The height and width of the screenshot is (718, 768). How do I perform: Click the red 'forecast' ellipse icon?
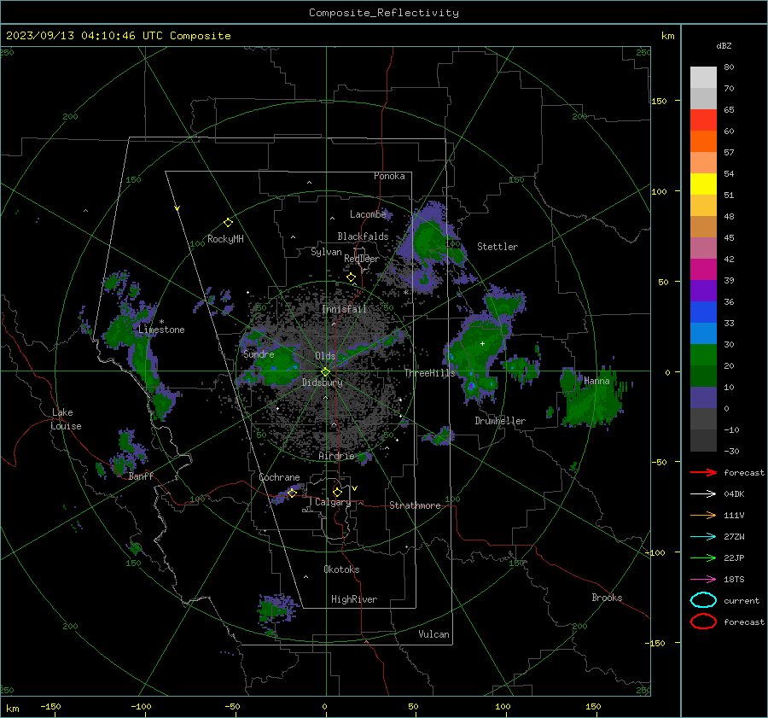click(x=703, y=622)
